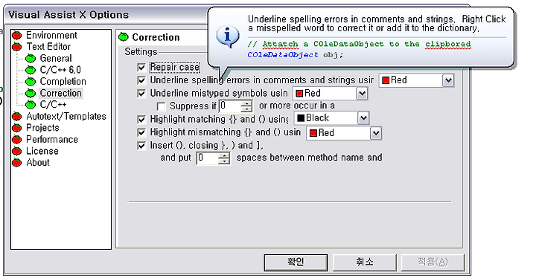Click the Settings group label
The image size is (536, 278).
point(141,52)
